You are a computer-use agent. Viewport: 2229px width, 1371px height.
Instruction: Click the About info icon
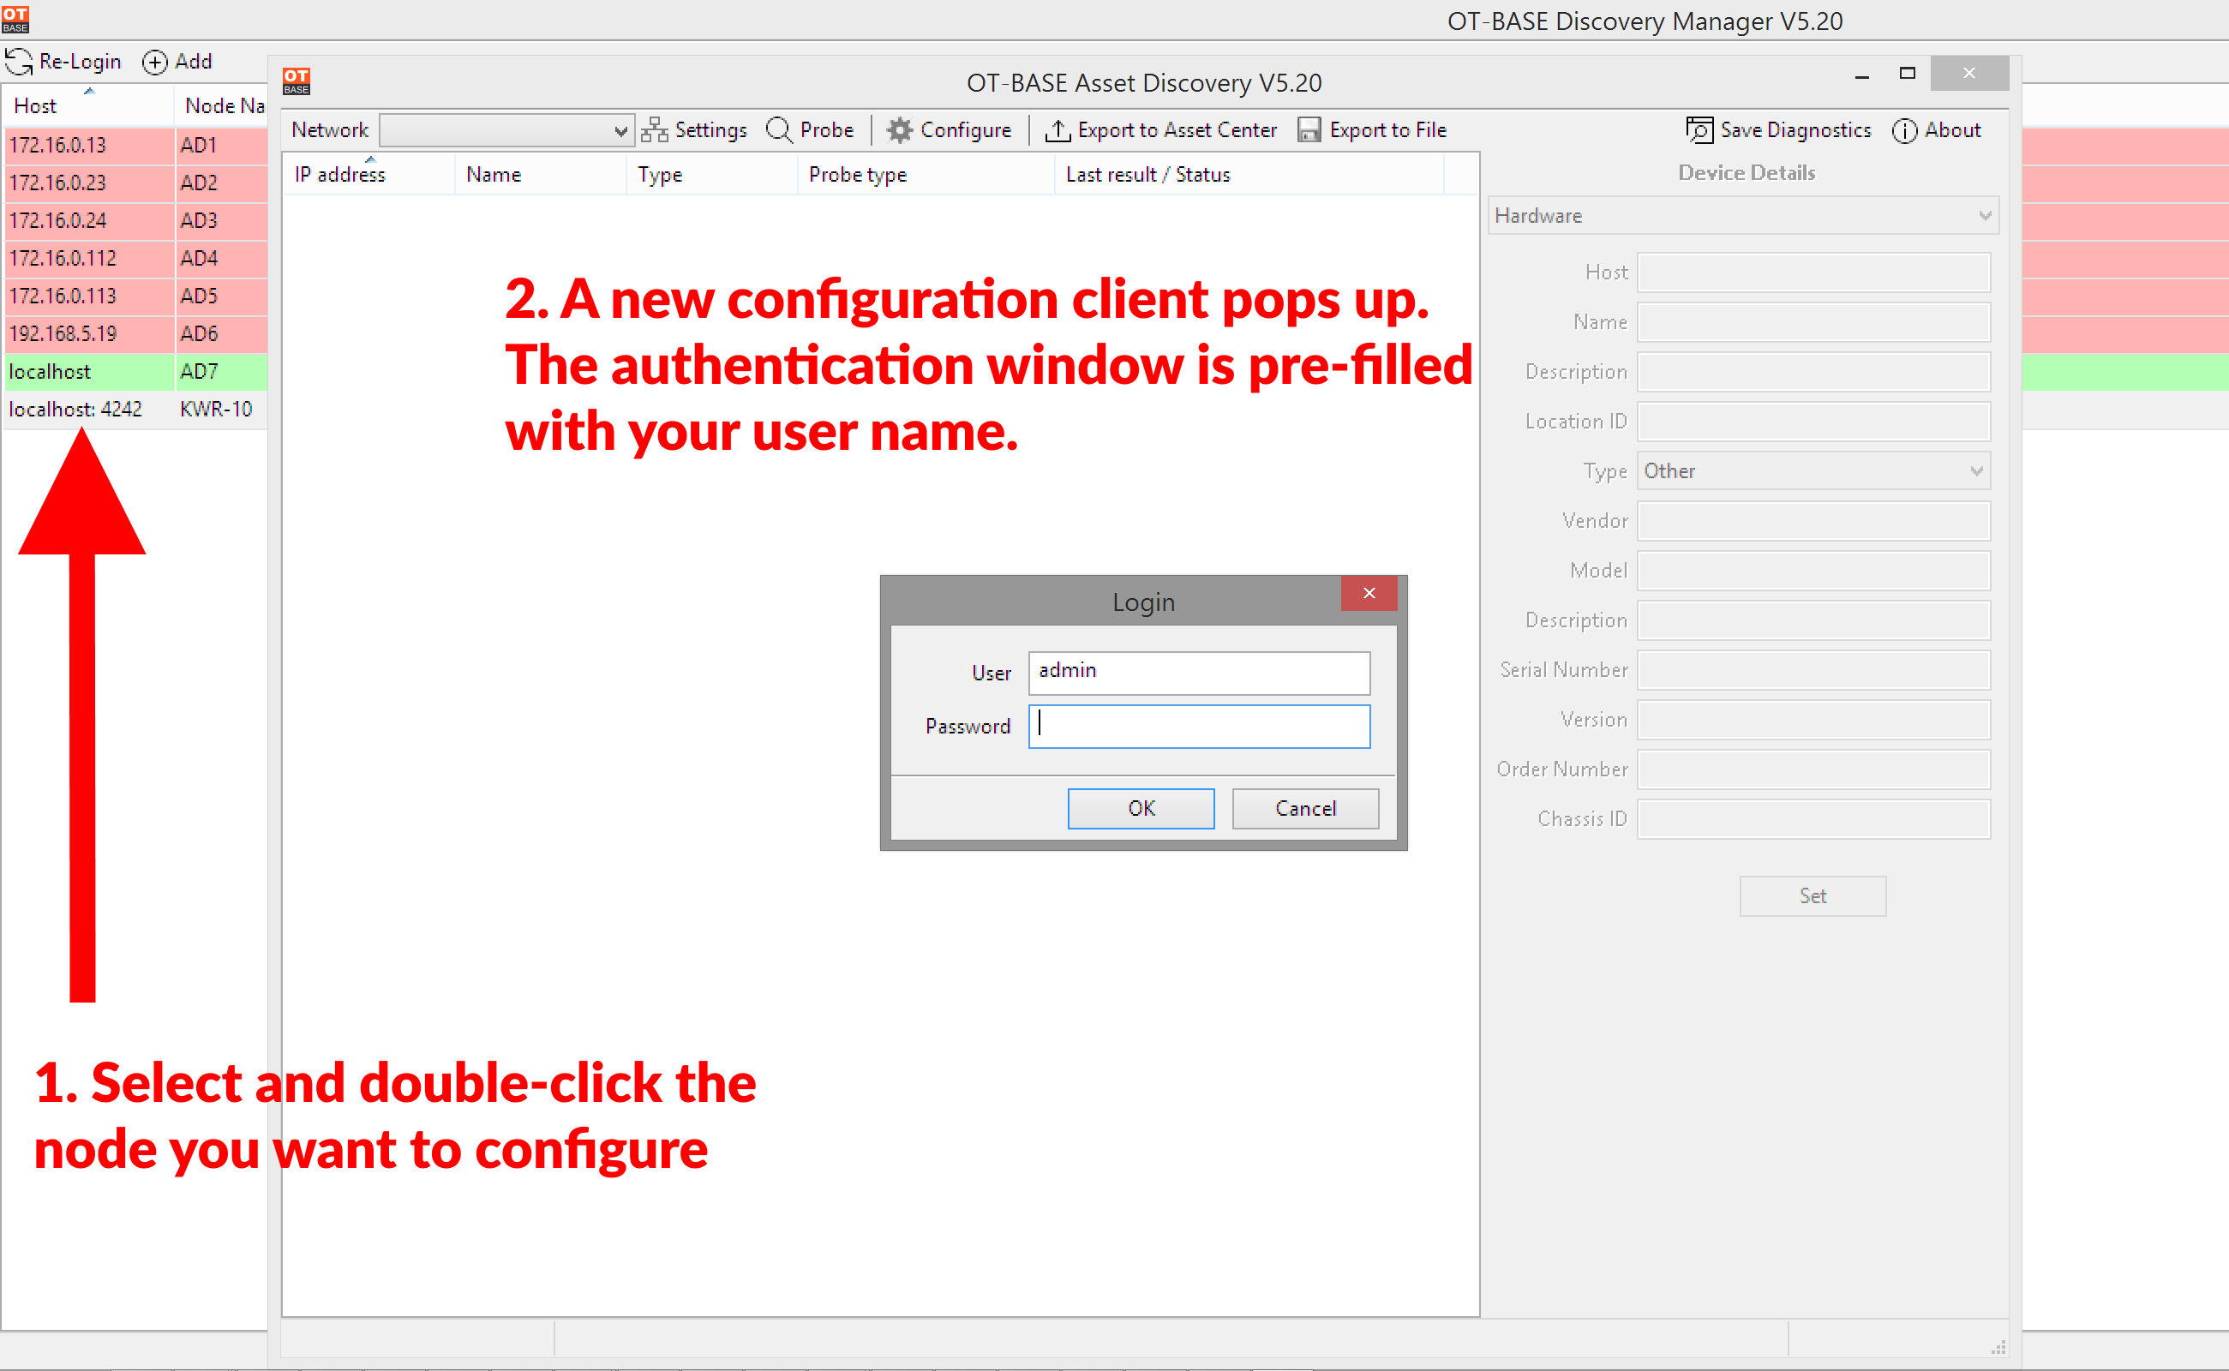point(1904,130)
